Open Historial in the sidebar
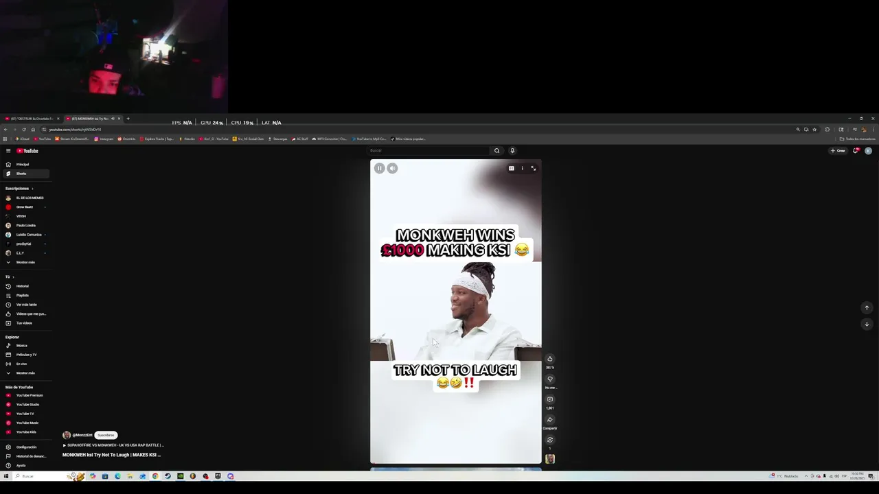 pyautogui.click(x=25, y=286)
